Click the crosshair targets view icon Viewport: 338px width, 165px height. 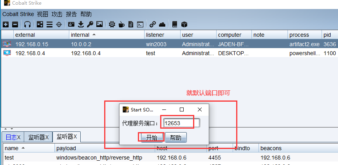tap(59, 24)
